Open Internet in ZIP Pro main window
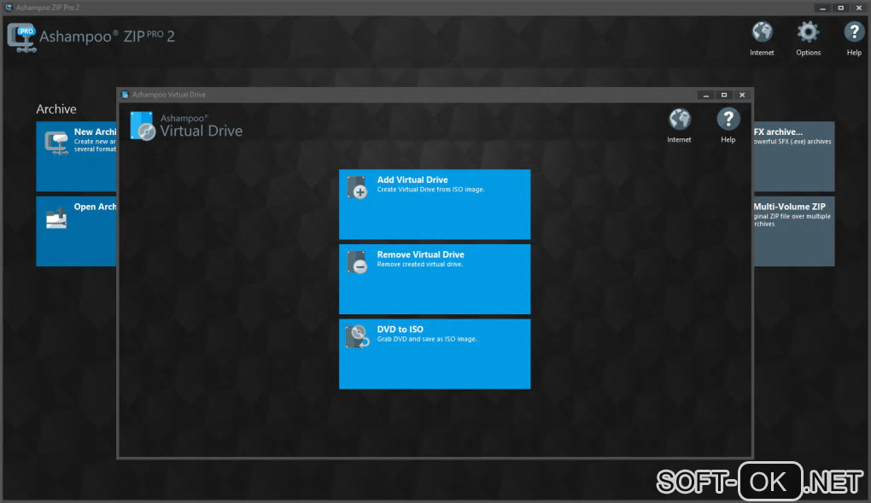This screenshot has width=871, height=503. click(x=762, y=39)
